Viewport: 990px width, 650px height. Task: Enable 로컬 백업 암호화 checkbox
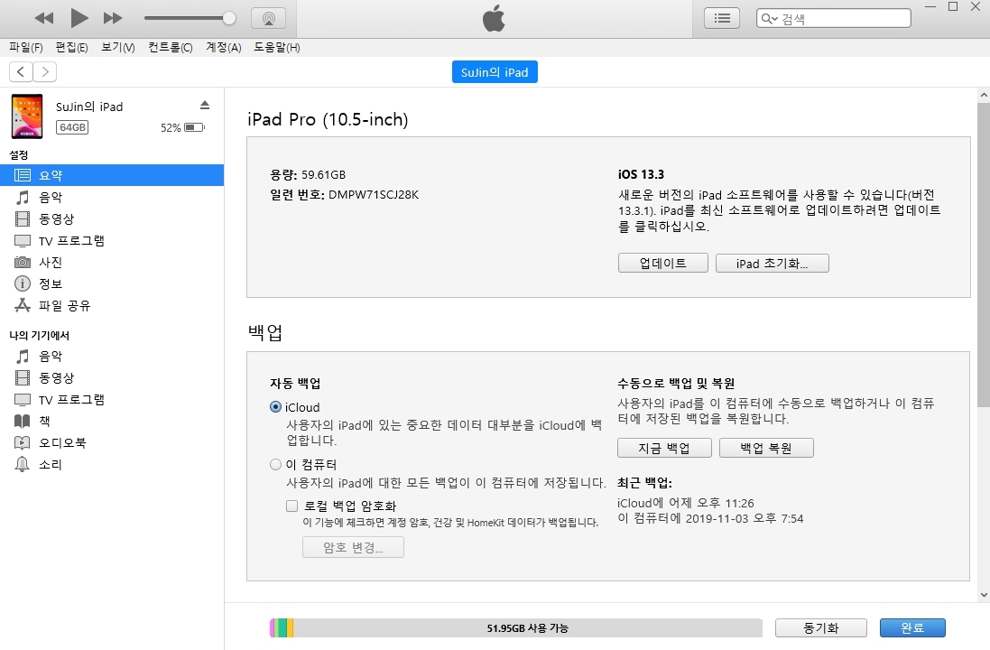point(291,506)
